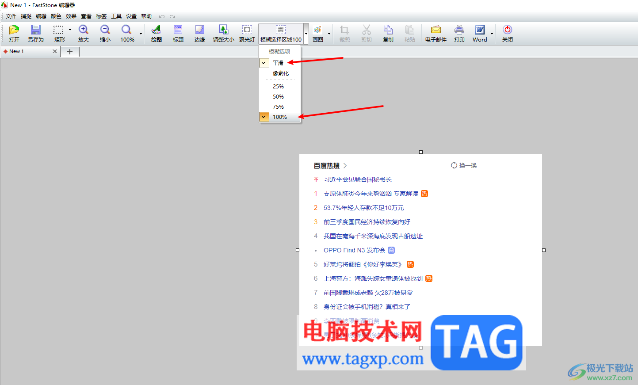The image size is (638, 385).
Task: Open the View (查看) menu
Action: click(86, 16)
